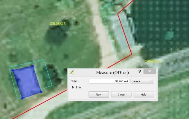Open the meters units dropdown

pos(142,81)
